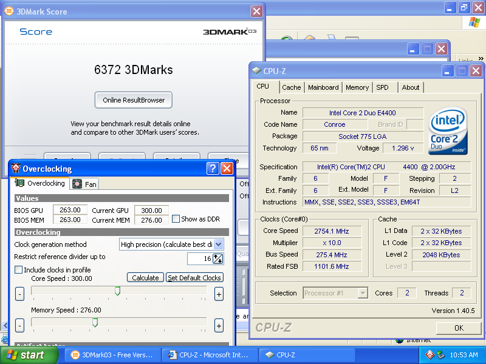Viewport: 486px width, 364px height.
Task: Open the CPU-Z Cache tab
Action: (292, 87)
